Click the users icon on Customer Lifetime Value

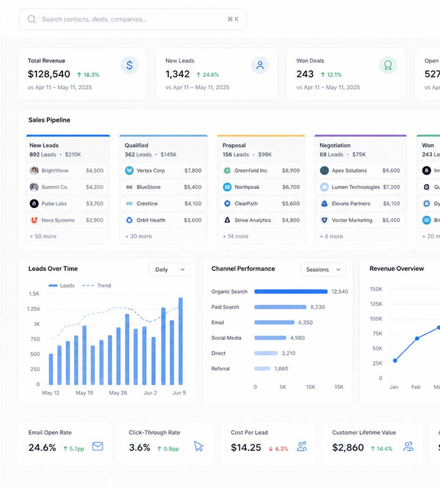[x=408, y=446]
